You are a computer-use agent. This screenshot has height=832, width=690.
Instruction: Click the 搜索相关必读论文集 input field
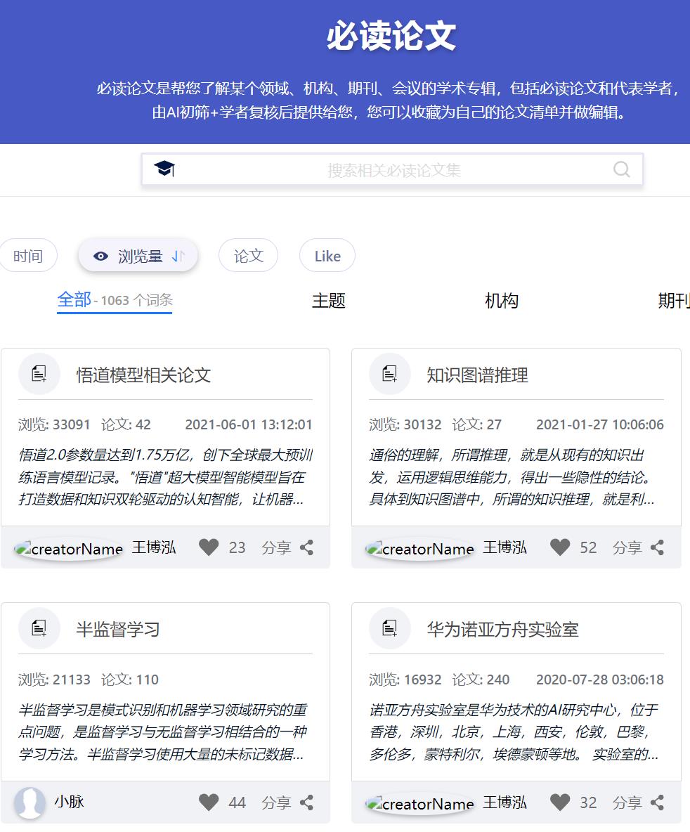(391, 169)
